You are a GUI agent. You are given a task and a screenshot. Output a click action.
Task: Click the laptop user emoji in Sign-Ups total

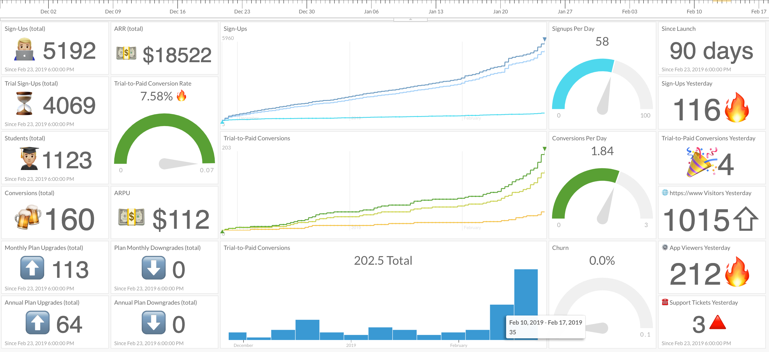[x=25, y=49]
